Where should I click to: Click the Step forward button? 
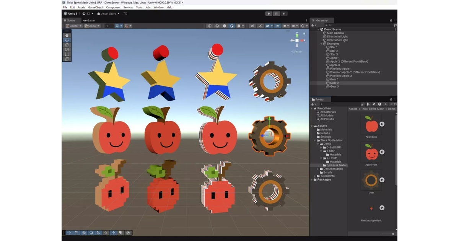click(x=284, y=14)
